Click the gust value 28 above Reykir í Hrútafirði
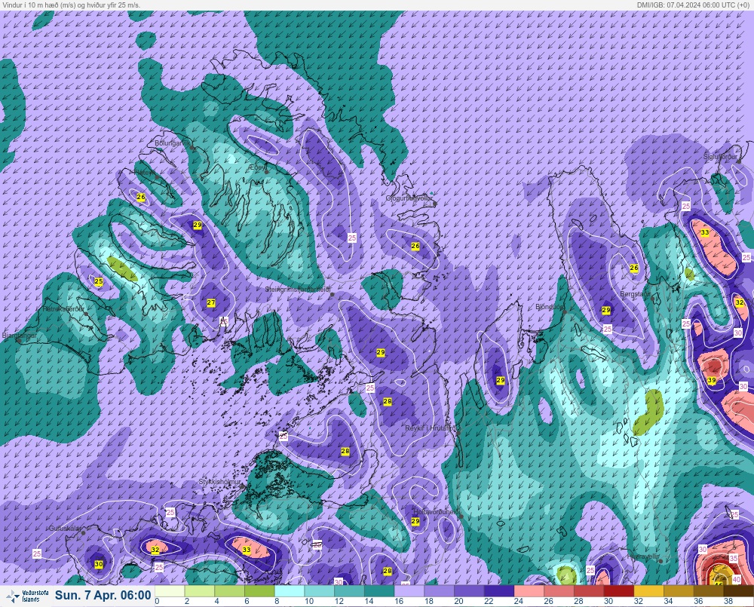Viewport: 754px width, 607px height. click(387, 401)
